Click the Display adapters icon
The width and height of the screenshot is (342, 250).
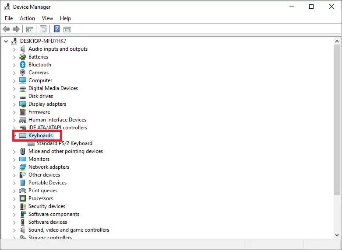[x=23, y=104]
